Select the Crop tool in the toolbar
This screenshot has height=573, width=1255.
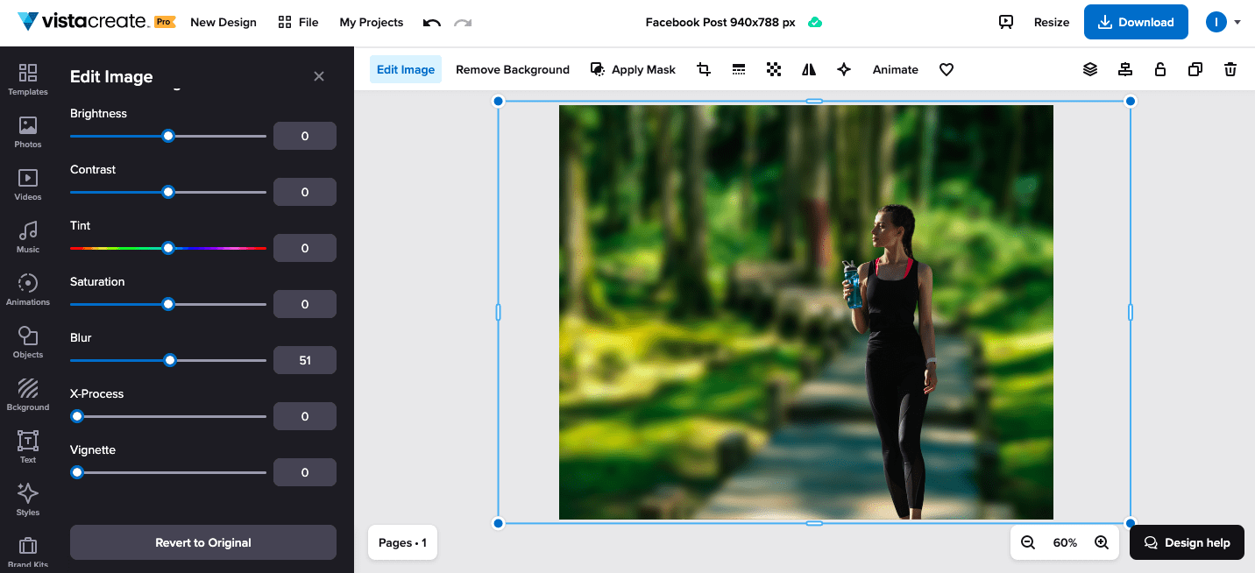[x=703, y=69]
